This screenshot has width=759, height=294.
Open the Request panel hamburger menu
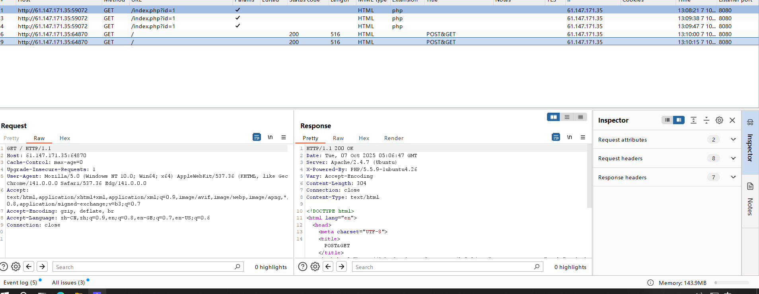click(284, 137)
